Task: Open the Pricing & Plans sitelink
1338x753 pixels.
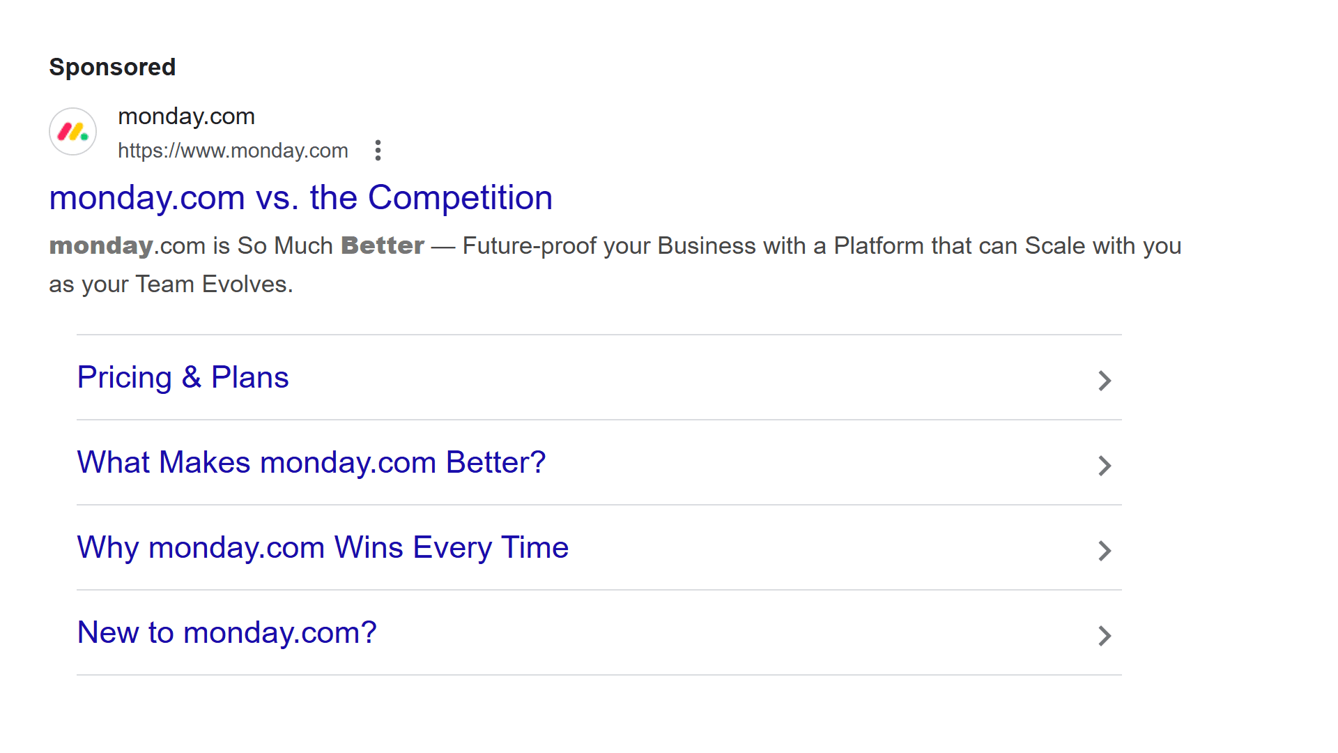Action: click(x=183, y=377)
